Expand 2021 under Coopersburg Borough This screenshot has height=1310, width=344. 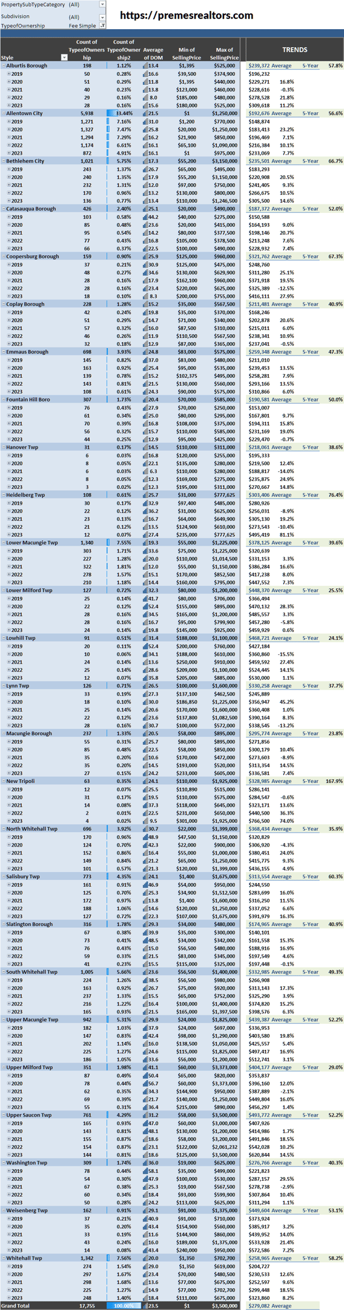pyautogui.click(x=8, y=280)
